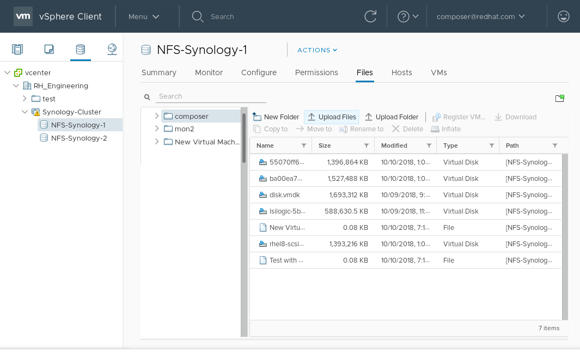Screen dimensions: 580x352
Task: Click green icon at top right of files
Action: 559,99
